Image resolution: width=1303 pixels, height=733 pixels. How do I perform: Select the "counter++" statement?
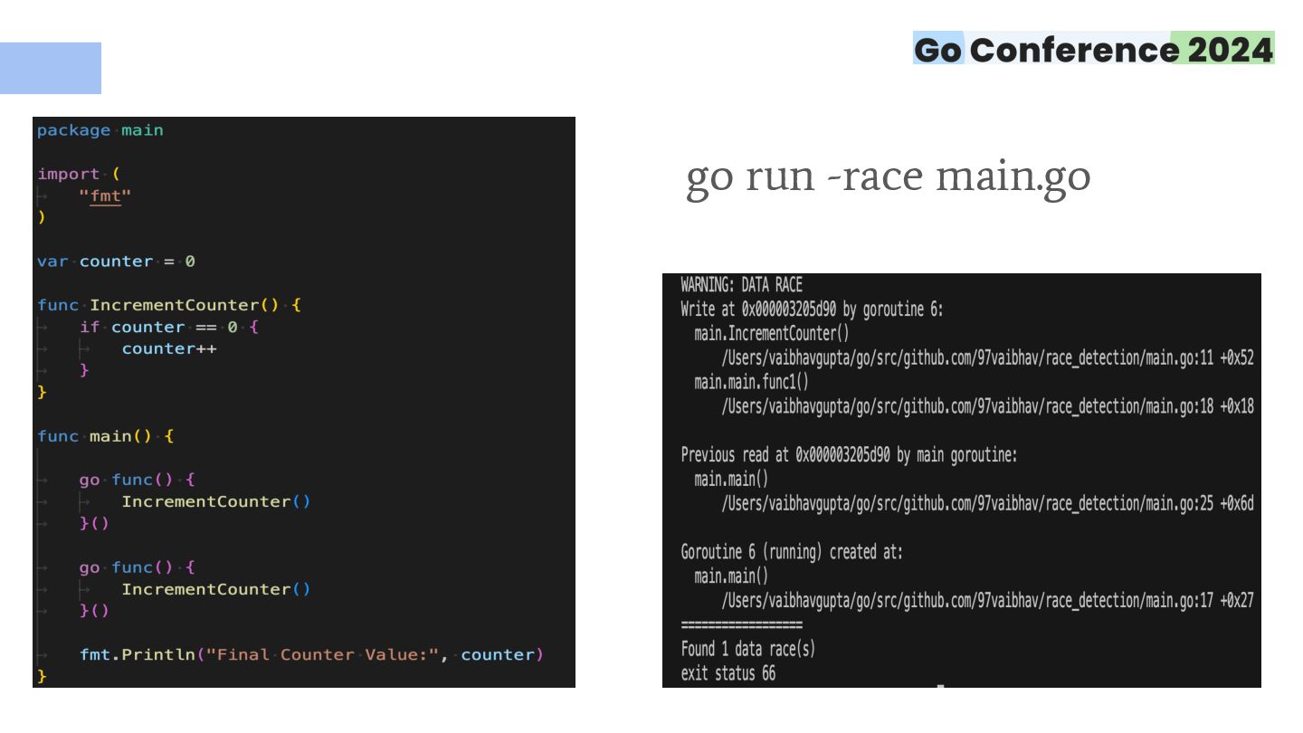click(x=169, y=348)
